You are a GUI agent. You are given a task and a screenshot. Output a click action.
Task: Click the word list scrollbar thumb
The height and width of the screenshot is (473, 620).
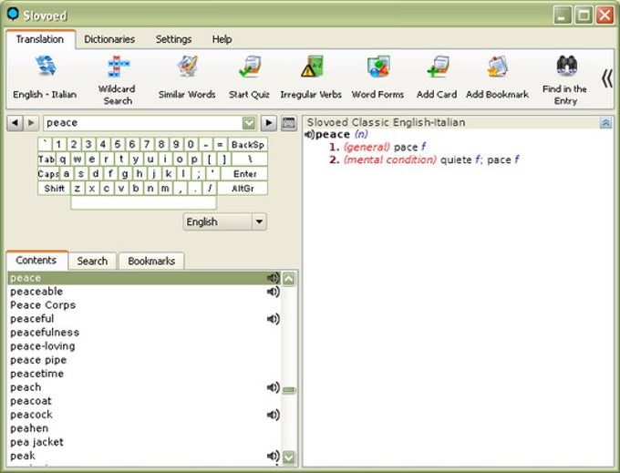pyautogui.click(x=289, y=390)
